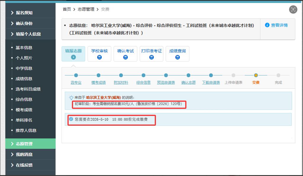
Task: Switch to the 学校审核 stage tab
Action: (x=99, y=54)
